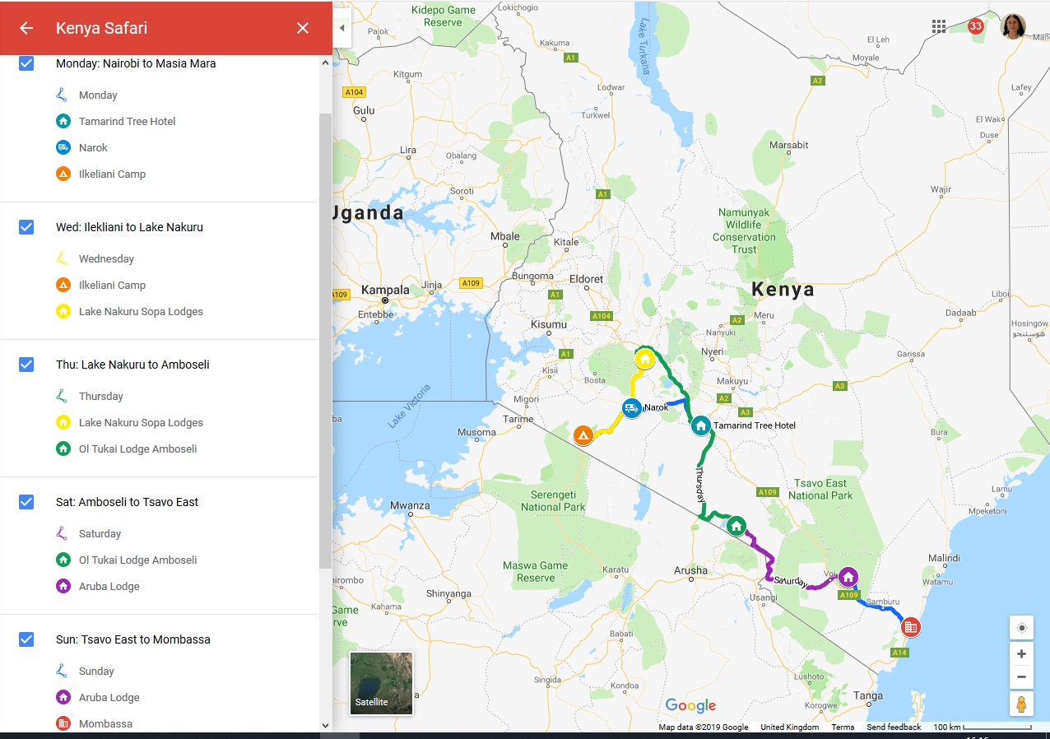Zoom in with the plus button

1021,654
